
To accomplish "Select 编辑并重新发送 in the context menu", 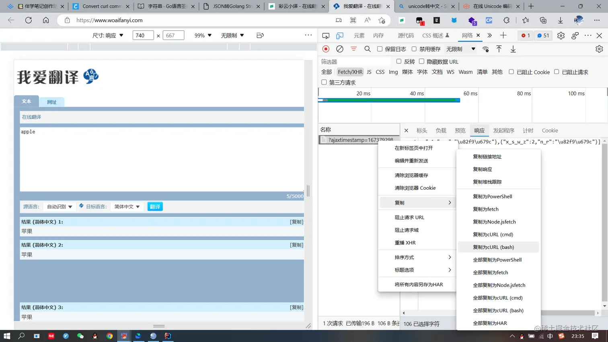I will [417, 161].
